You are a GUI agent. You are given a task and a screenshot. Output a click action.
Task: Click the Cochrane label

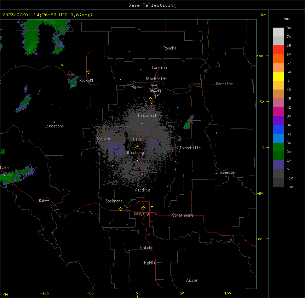(x=114, y=201)
